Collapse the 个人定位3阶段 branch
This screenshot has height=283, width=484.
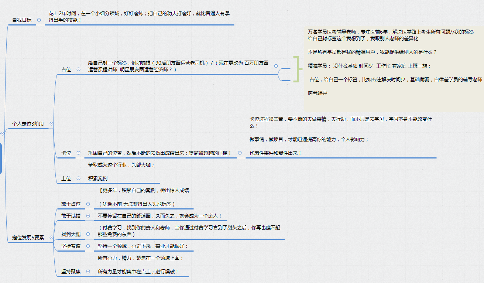point(51,124)
